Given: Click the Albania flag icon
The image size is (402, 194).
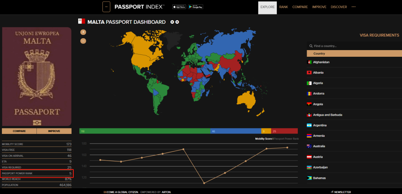Looking at the screenshot, I should coord(309,73).
